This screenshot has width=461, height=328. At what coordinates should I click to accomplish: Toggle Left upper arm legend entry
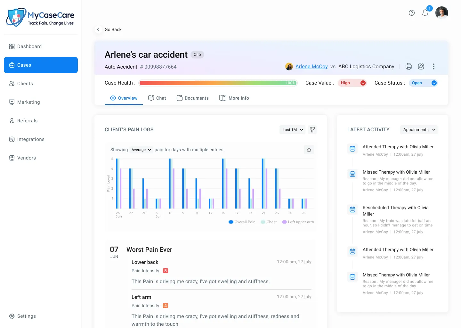[x=298, y=222]
